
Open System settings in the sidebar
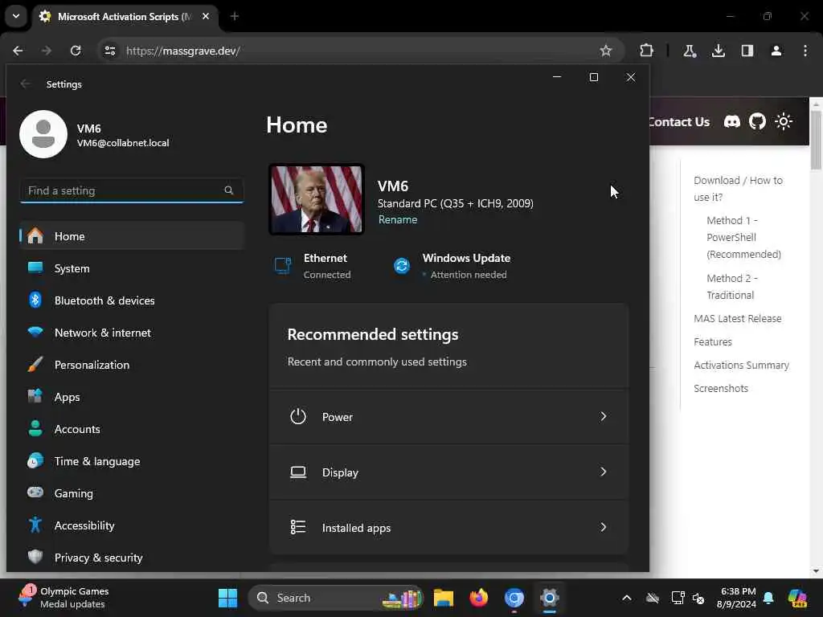tap(132, 268)
